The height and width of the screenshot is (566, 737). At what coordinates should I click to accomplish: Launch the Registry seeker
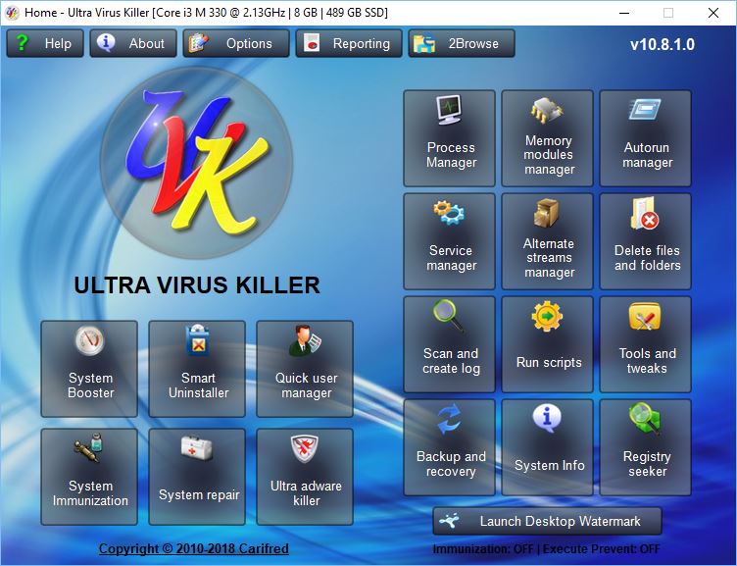(645, 447)
